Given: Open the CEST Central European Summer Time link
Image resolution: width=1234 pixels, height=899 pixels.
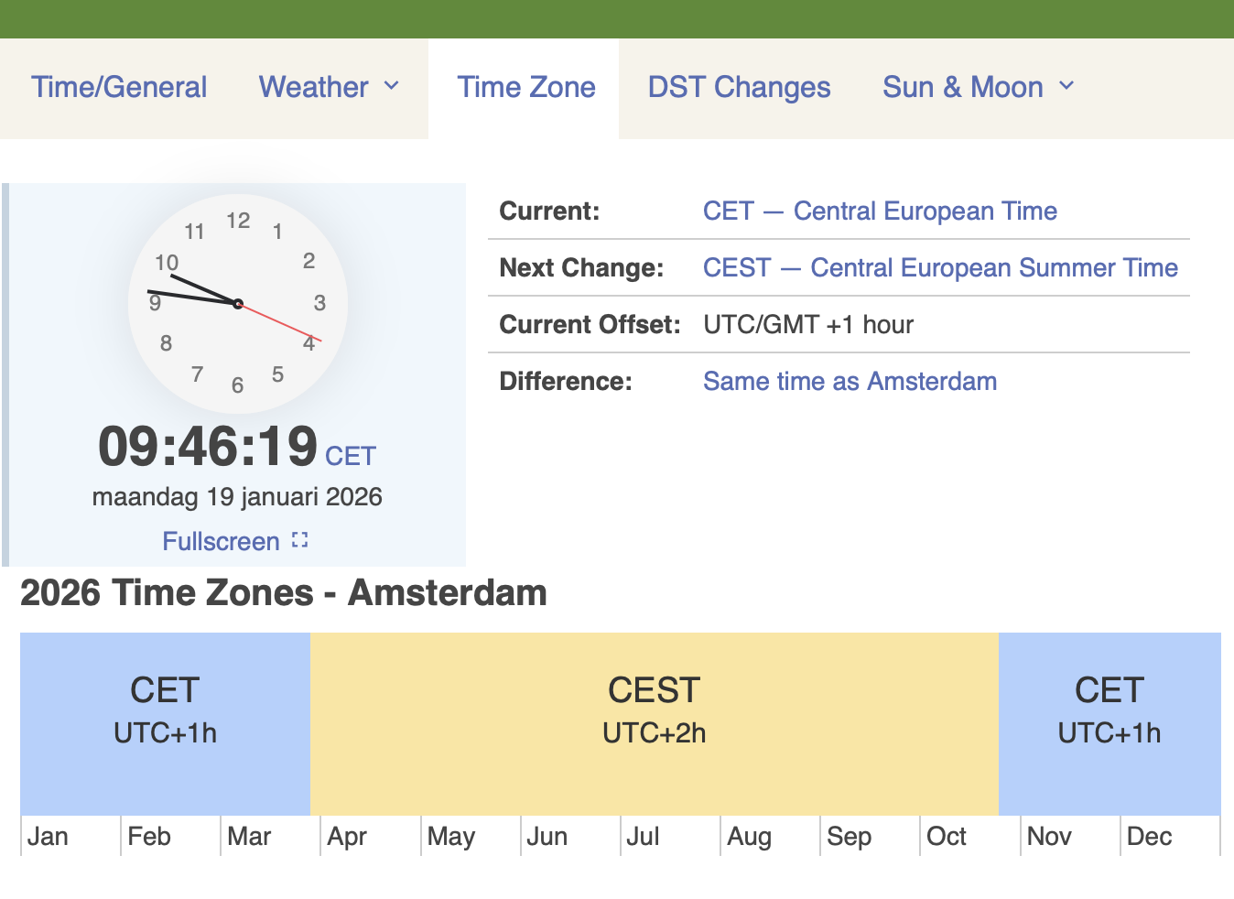Looking at the screenshot, I should [940, 267].
